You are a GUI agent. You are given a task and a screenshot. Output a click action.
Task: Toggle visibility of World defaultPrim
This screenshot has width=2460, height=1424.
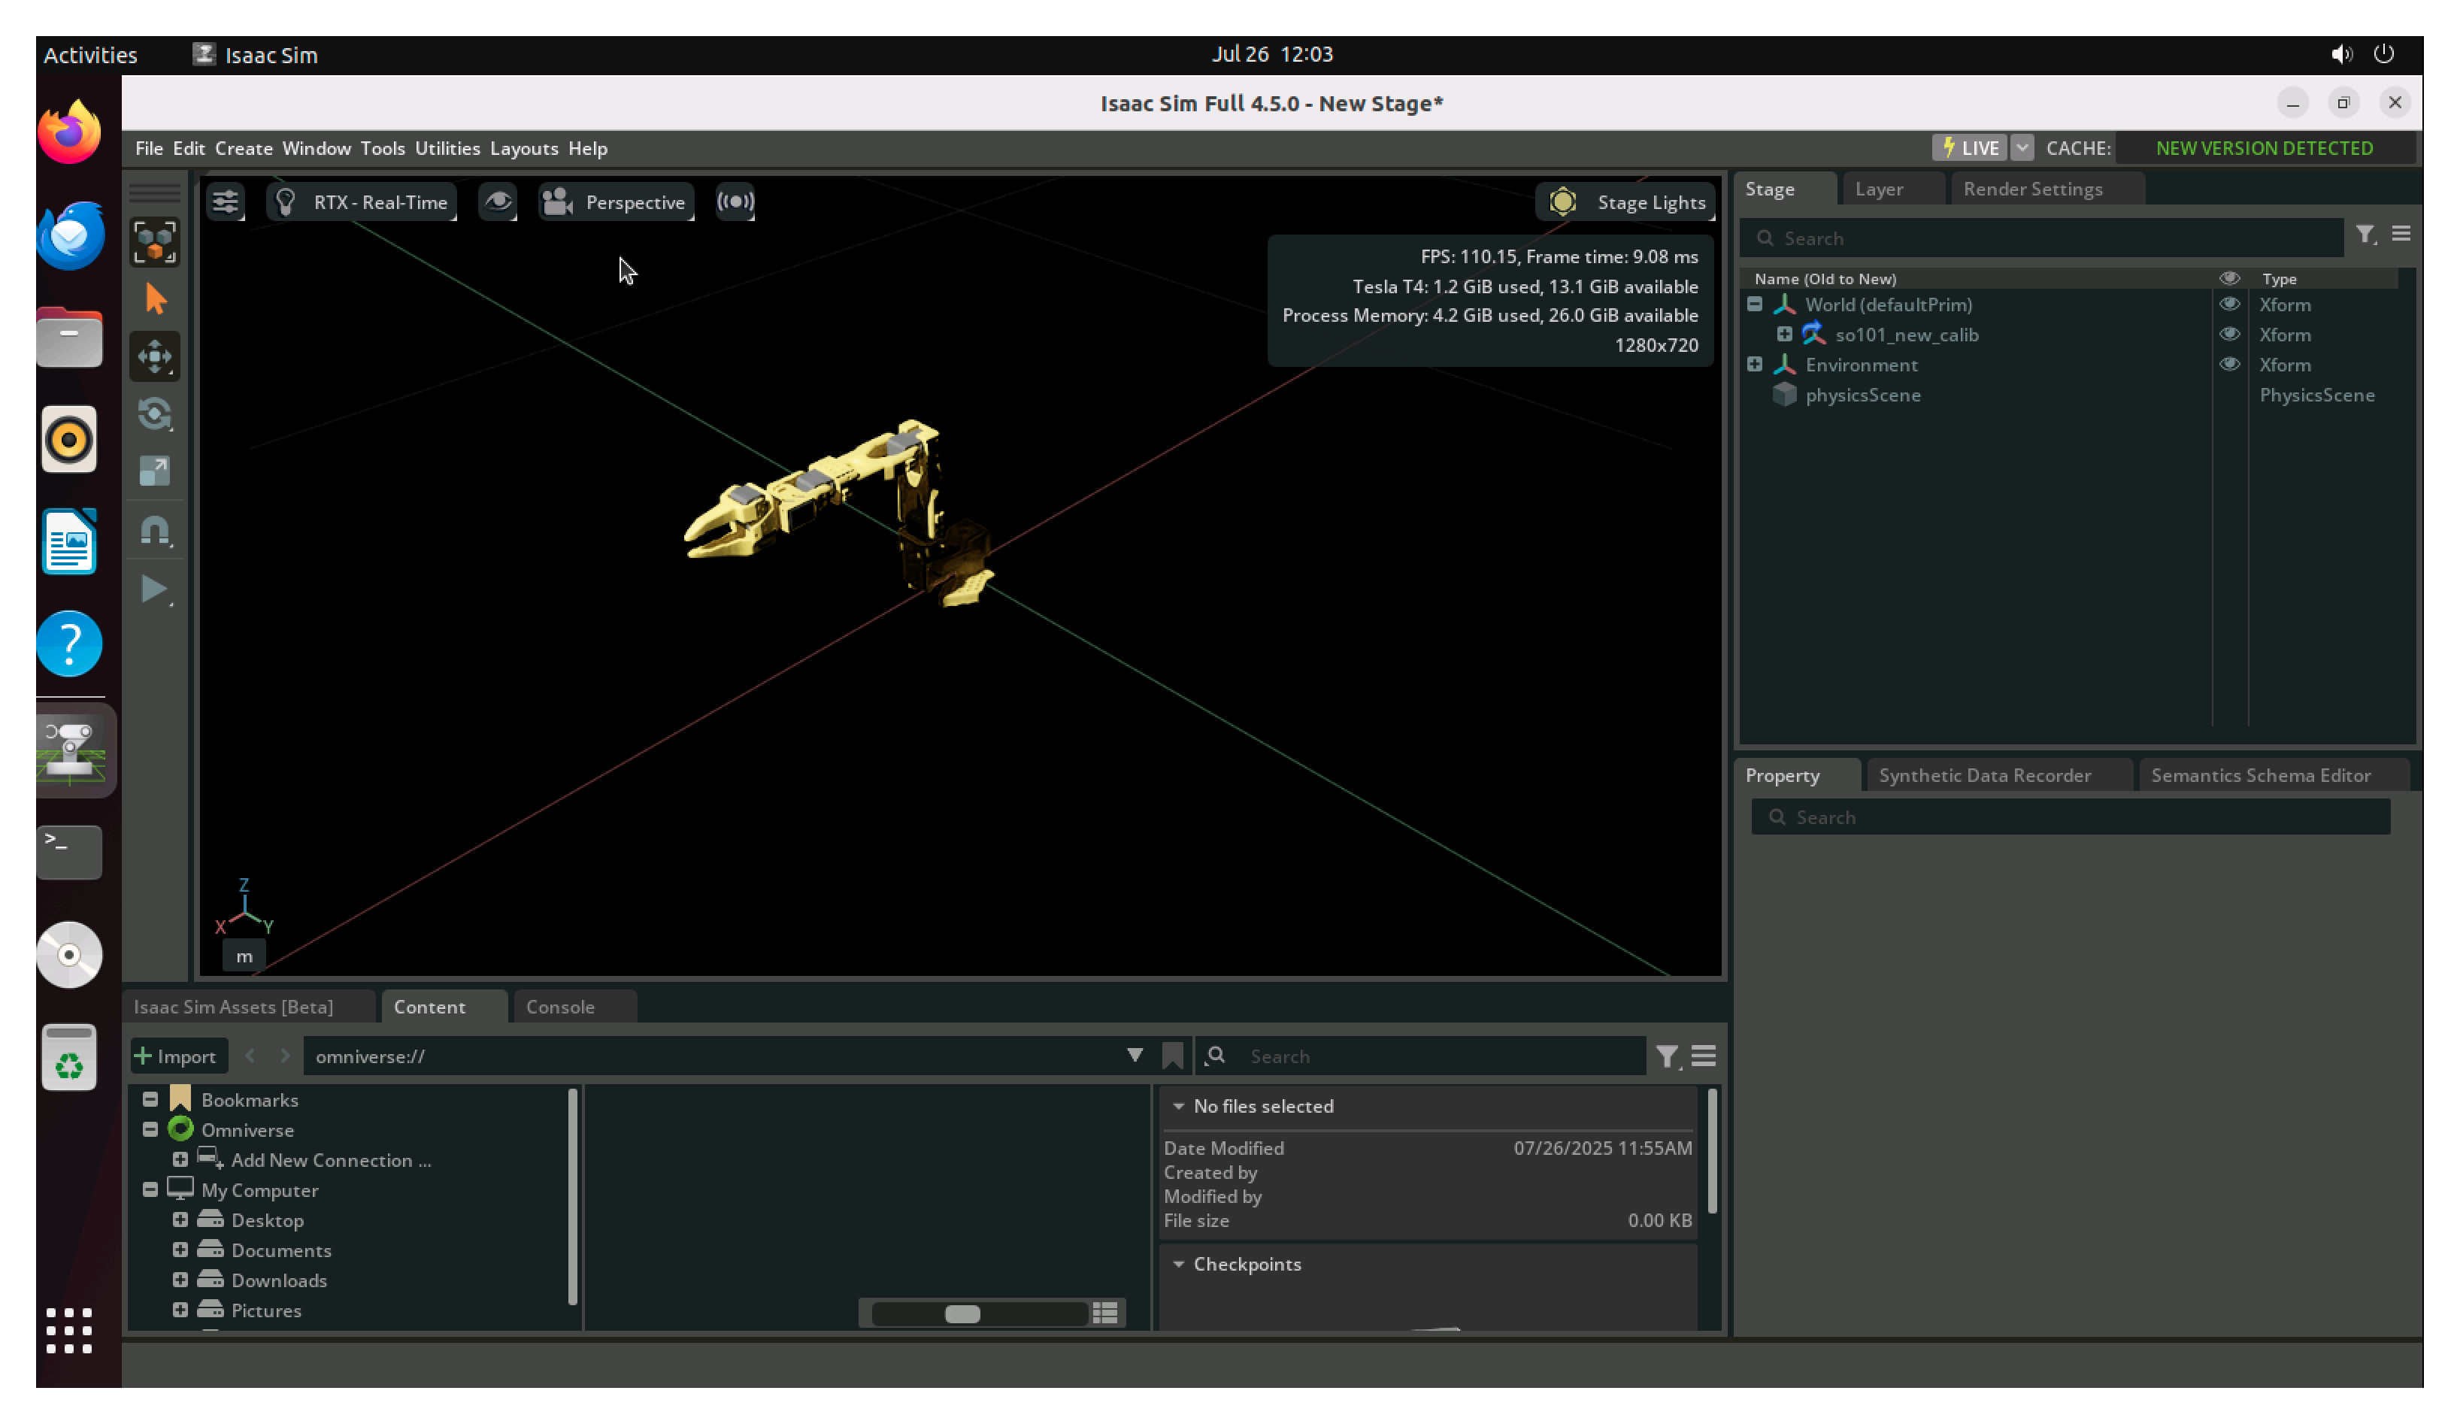[x=2230, y=304]
